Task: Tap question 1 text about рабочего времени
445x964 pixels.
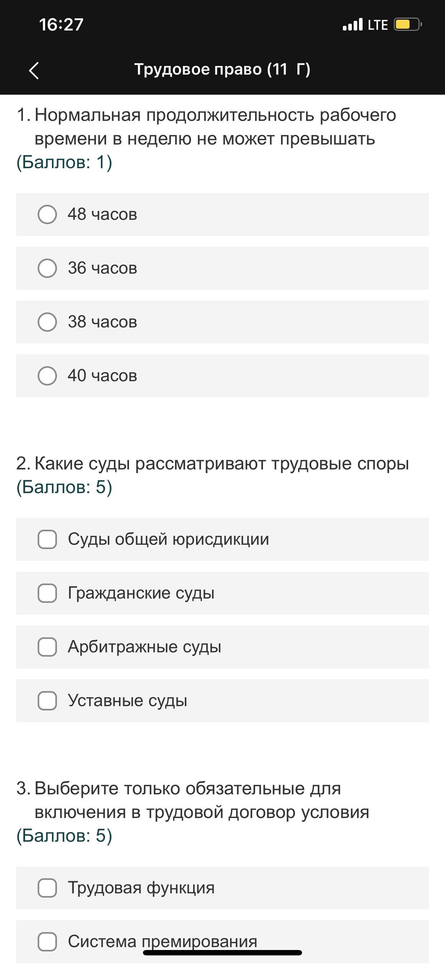Action: pos(215,127)
